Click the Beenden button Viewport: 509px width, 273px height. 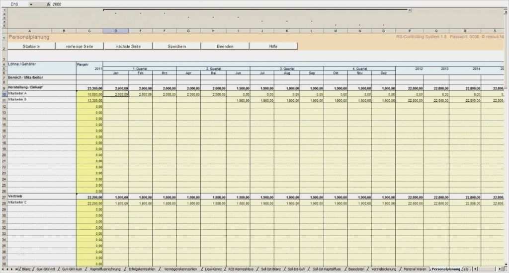[225, 46]
